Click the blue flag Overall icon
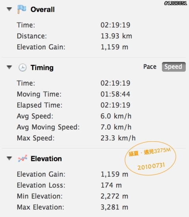This screenshot has width=189, height=217. 22,9
